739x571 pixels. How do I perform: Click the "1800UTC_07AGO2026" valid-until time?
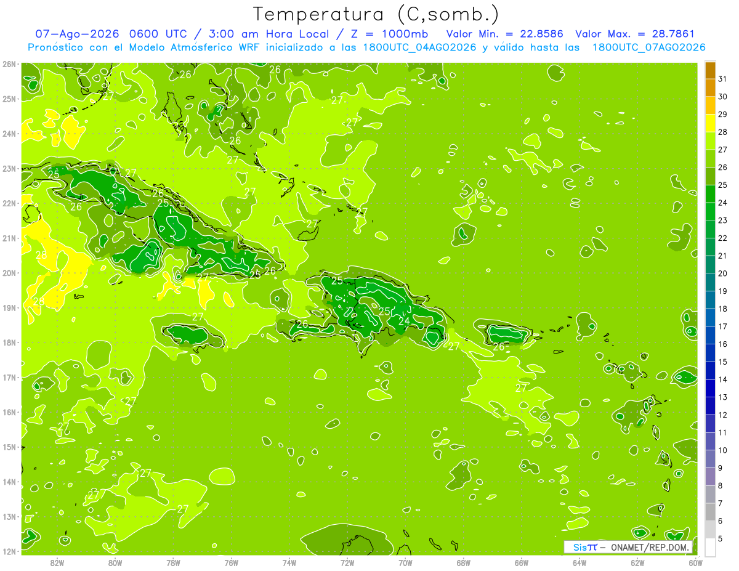[648, 47]
